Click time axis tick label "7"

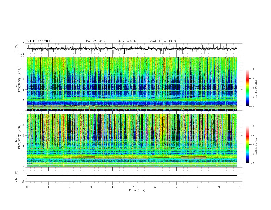click(x=177, y=187)
